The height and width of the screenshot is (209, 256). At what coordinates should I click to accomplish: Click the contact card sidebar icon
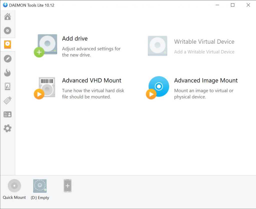[7, 114]
